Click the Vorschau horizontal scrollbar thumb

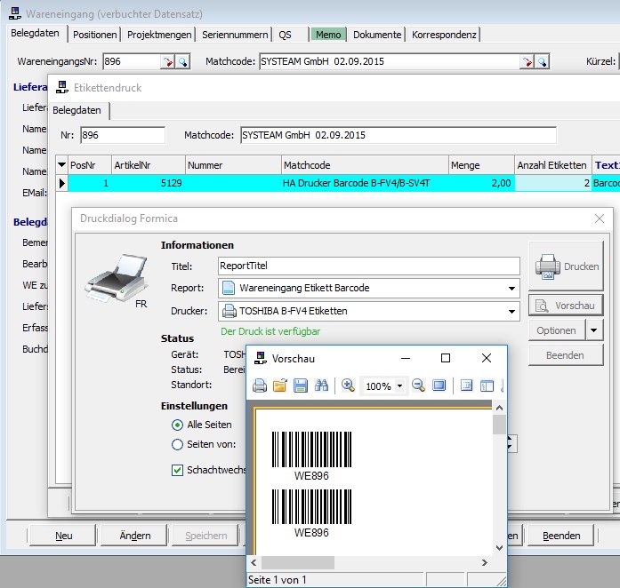[x=298, y=563]
